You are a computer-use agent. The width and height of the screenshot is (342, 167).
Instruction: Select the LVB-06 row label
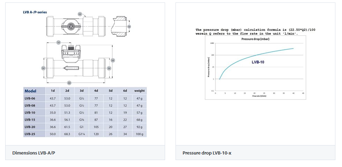tap(29, 98)
